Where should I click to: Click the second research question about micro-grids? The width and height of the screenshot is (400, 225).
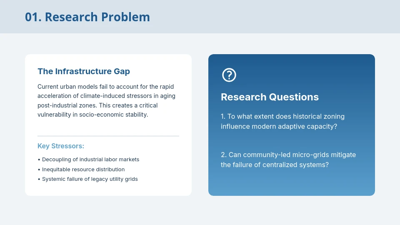(x=288, y=160)
